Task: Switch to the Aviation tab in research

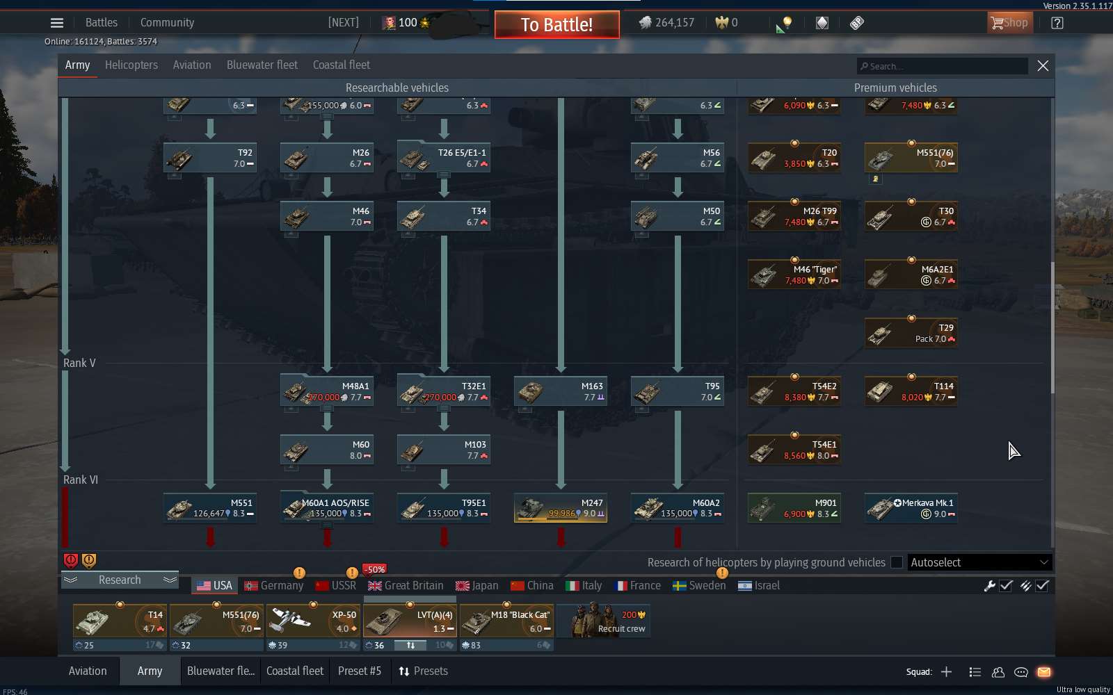Action: (192, 65)
